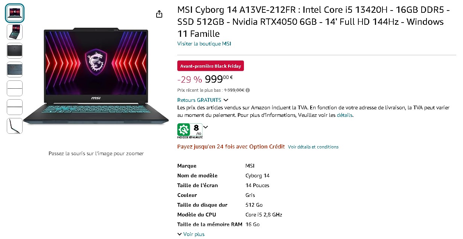The height and width of the screenshot is (239, 463).
Task: Click the share icon above the laptop image
Action: tap(159, 14)
